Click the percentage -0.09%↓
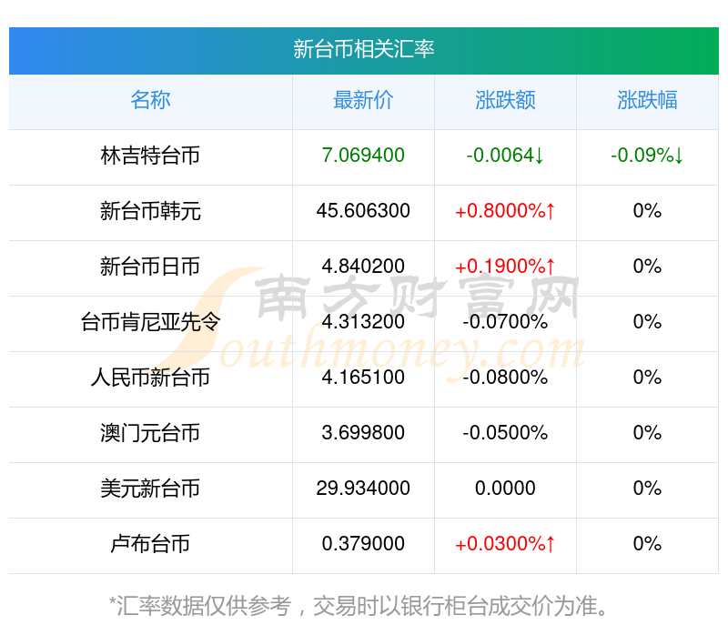 coord(647,156)
